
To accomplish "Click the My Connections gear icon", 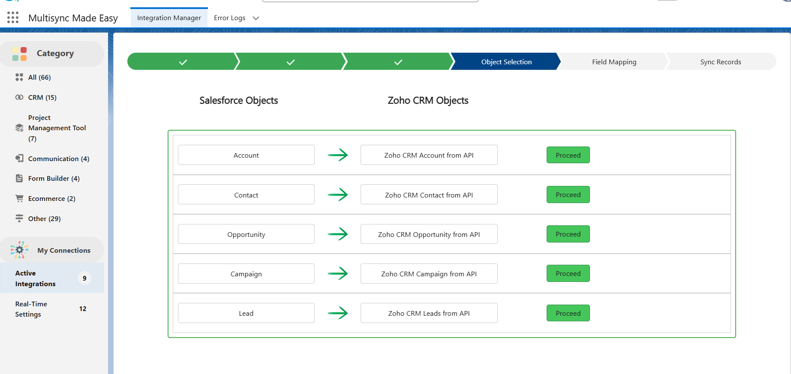I will [19, 250].
